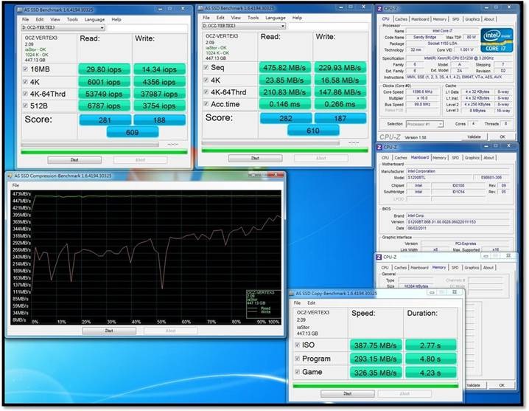Click the 229.93 MB/s Seq write value
The height and width of the screenshot is (411, 529).
[340, 68]
